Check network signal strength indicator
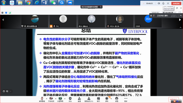The height and width of the screenshot is (103, 183). (10, 13)
